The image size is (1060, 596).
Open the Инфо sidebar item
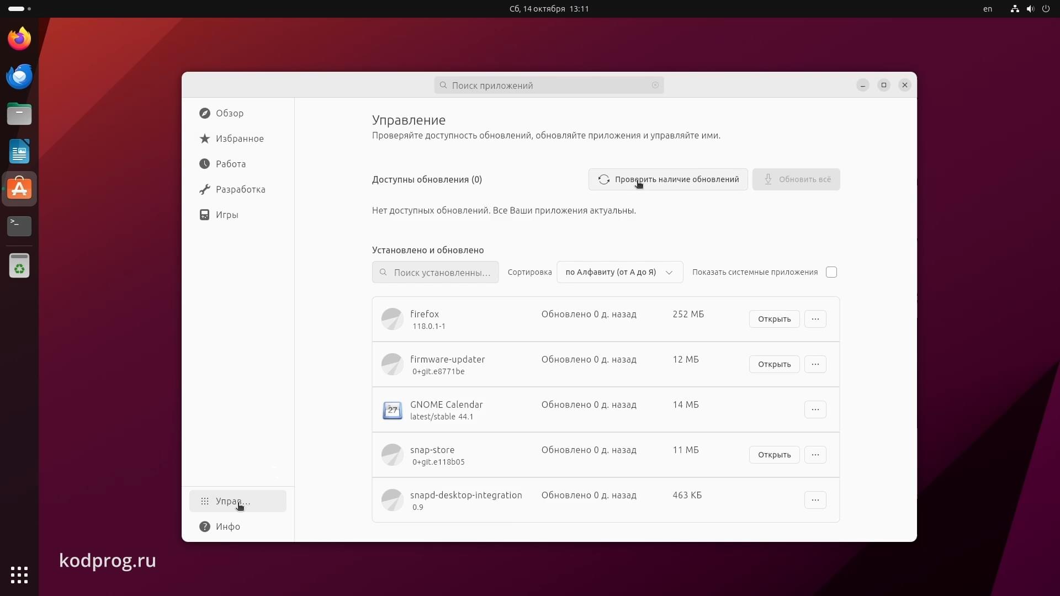pyautogui.click(x=238, y=526)
